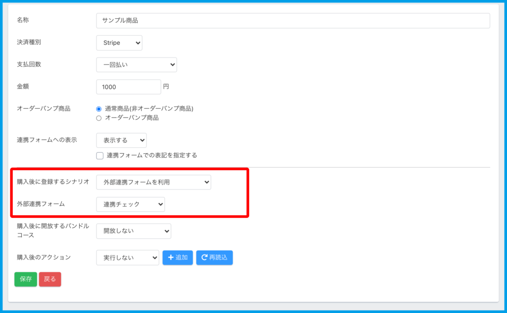
Task: Expand the 支払回数 dropdown showing 一回払い
Action: [x=136, y=64]
